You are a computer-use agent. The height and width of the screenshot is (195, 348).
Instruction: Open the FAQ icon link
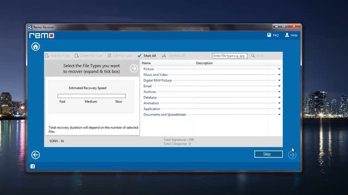tap(269, 35)
